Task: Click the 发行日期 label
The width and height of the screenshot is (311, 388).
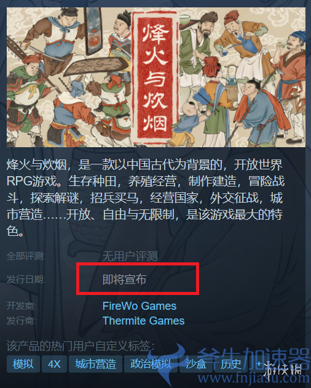Action: 26,280
